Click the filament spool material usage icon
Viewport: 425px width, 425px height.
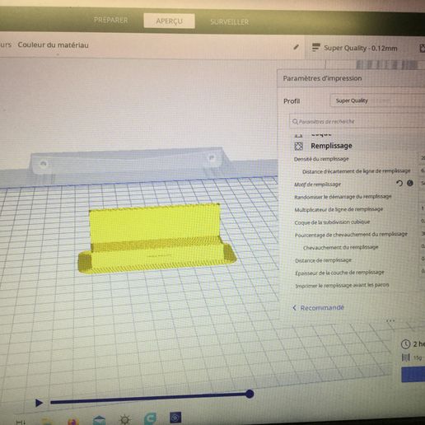(x=406, y=357)
